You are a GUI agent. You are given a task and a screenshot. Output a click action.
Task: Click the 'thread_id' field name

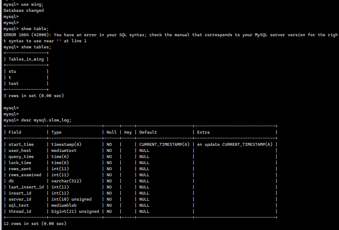pos(20,211)
